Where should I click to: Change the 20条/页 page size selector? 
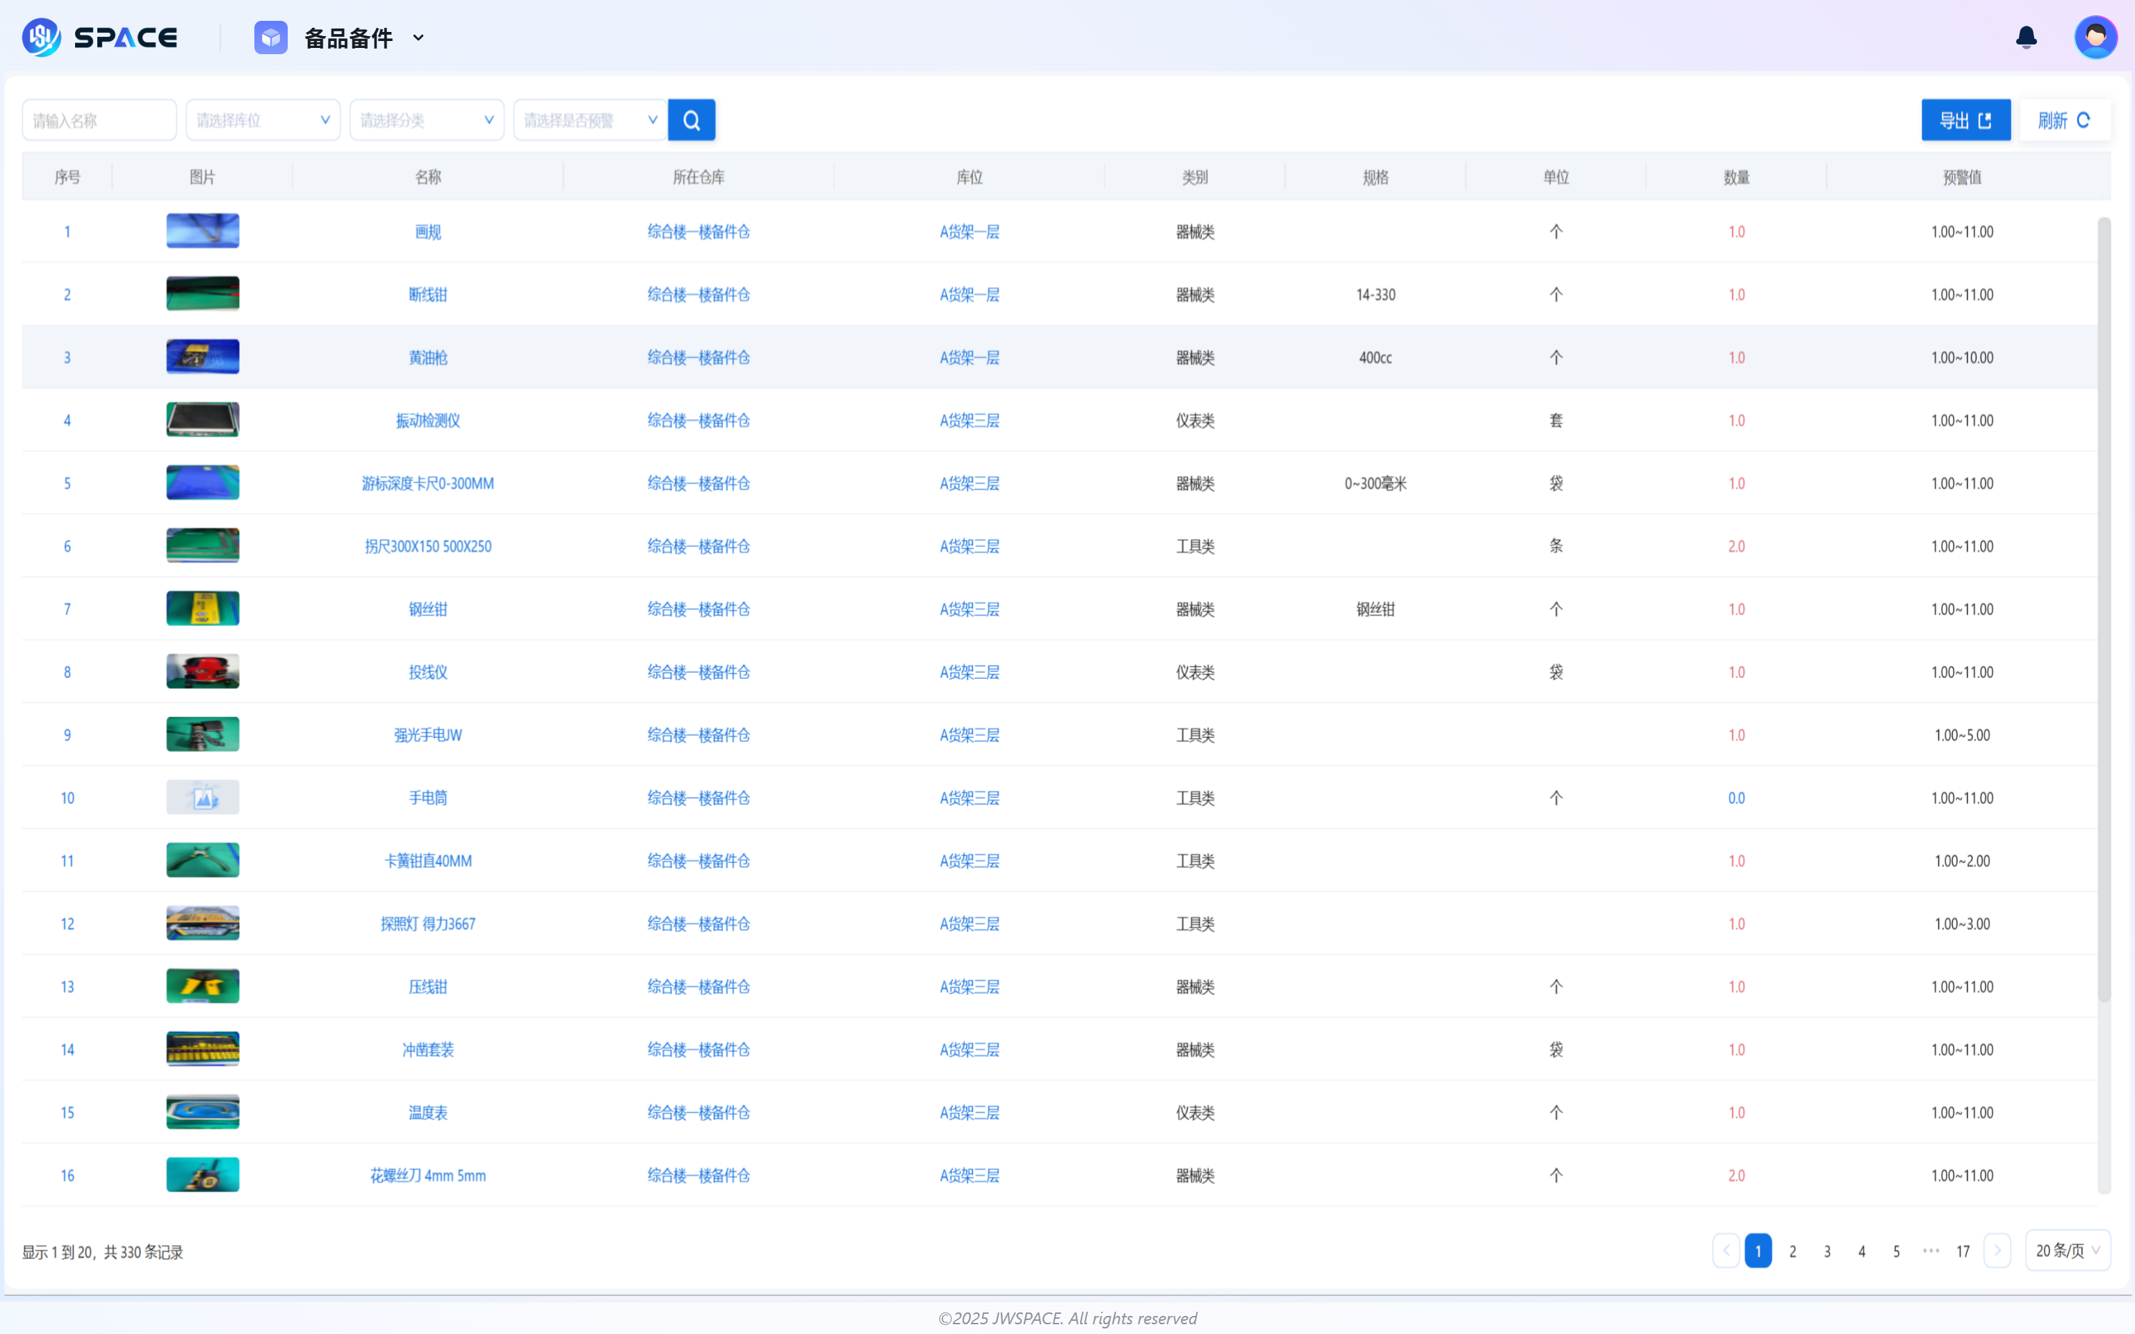[2067, 1250]
